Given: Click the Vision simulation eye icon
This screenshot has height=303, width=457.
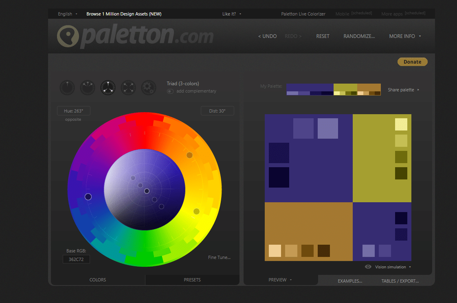Looking at the screenshot, I should coord(368,267).
